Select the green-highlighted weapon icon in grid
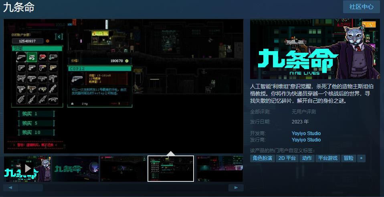384x197 pixels. (32, 57)
